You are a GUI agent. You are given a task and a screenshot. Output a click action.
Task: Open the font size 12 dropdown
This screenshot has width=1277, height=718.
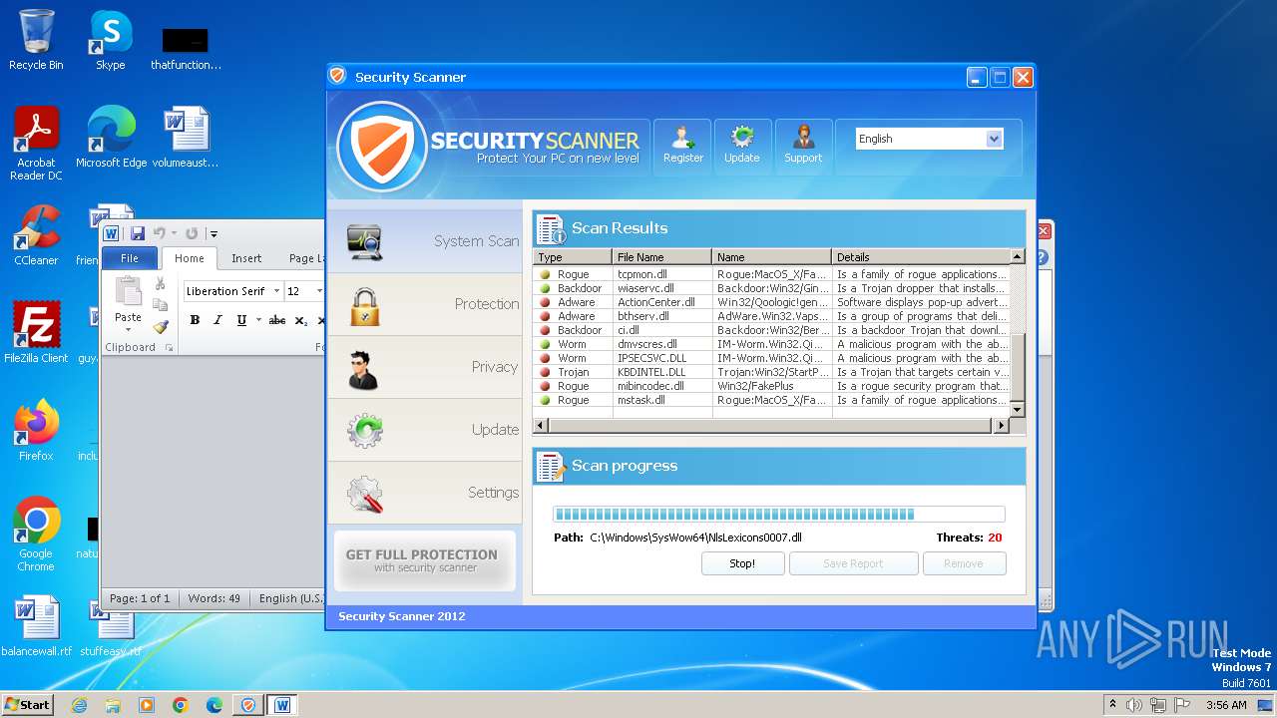coord(319,291)
